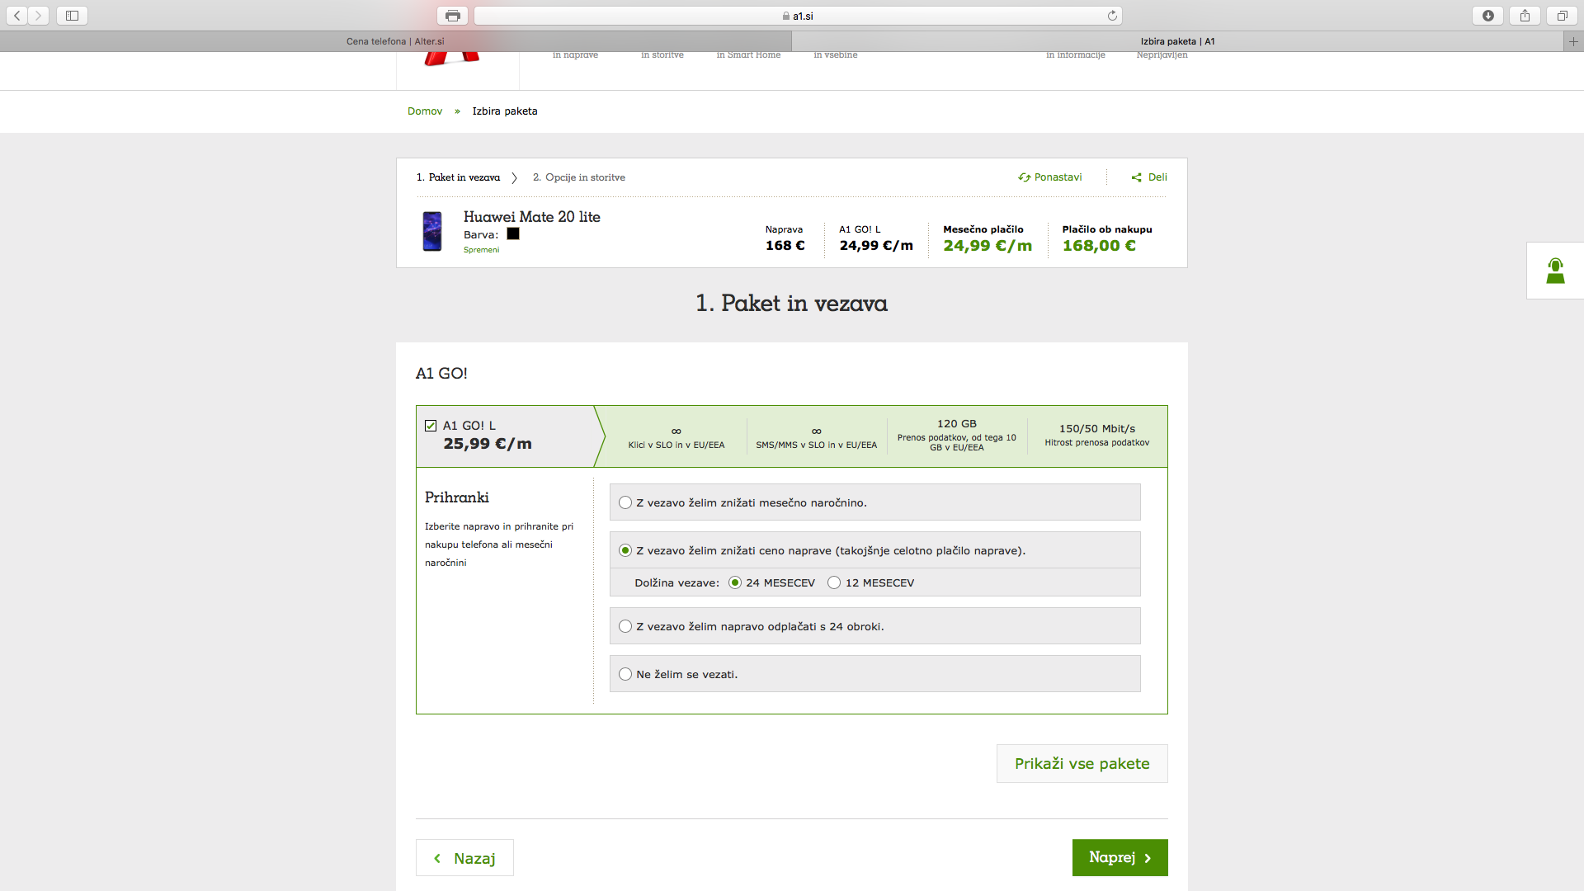Screen dimensions: 1584x891
Task: Open the Safari downloads icon
Action: [x=1488, y=16]
